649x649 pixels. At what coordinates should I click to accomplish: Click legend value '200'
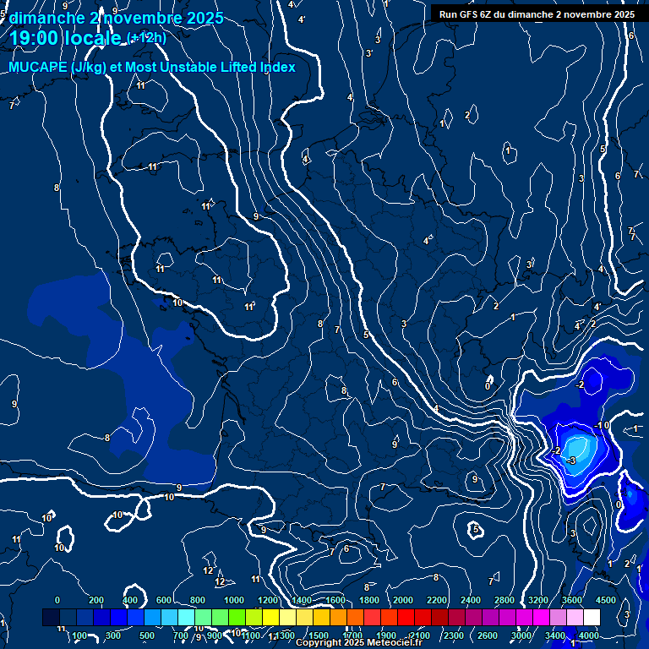pyautogui.click(x=96, y=600)
